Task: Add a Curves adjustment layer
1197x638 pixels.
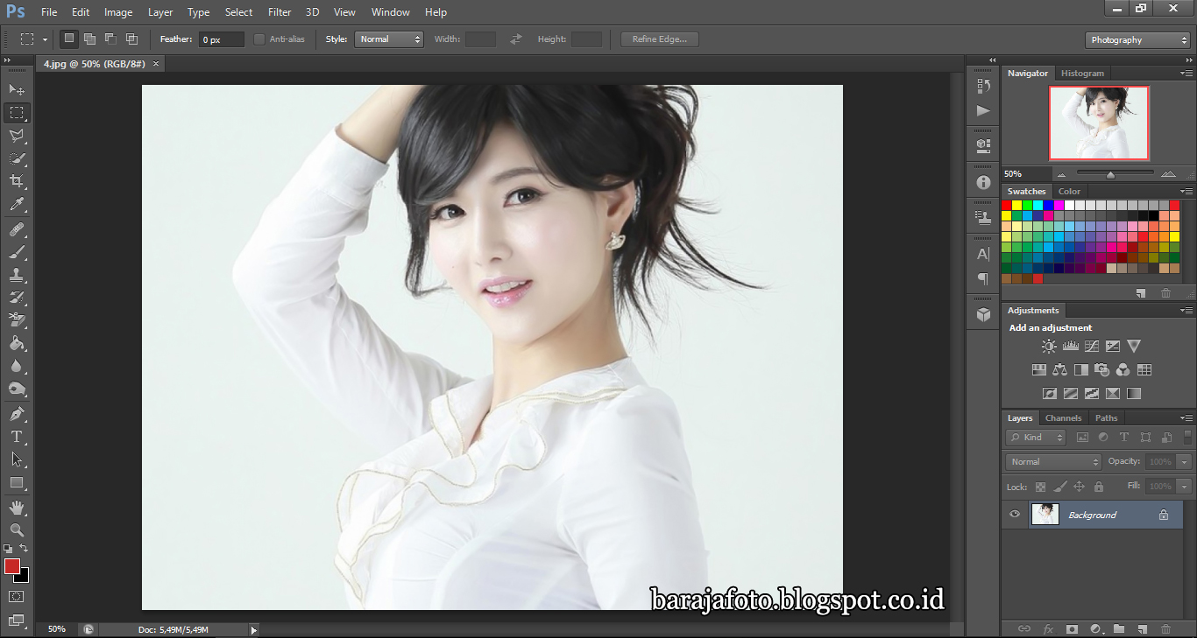Action: click(1091, 346)
